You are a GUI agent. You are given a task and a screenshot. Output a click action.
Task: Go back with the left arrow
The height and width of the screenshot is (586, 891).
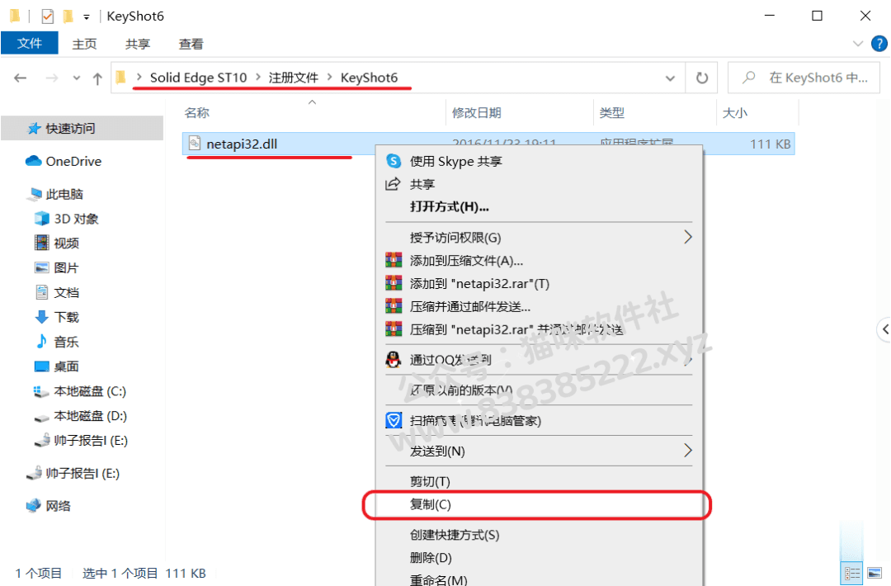tap(21, 78)
